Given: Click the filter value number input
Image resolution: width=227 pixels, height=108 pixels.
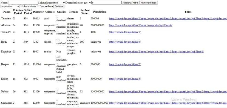Looking at the screenshot, I should click(107, 3).
